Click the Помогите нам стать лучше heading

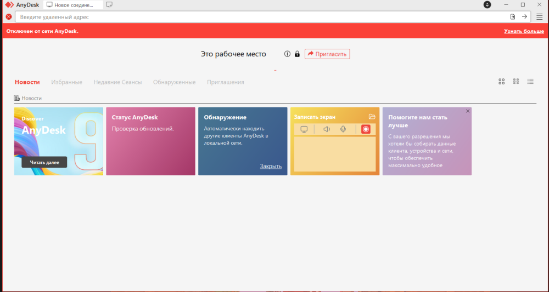tap(418, 121)
